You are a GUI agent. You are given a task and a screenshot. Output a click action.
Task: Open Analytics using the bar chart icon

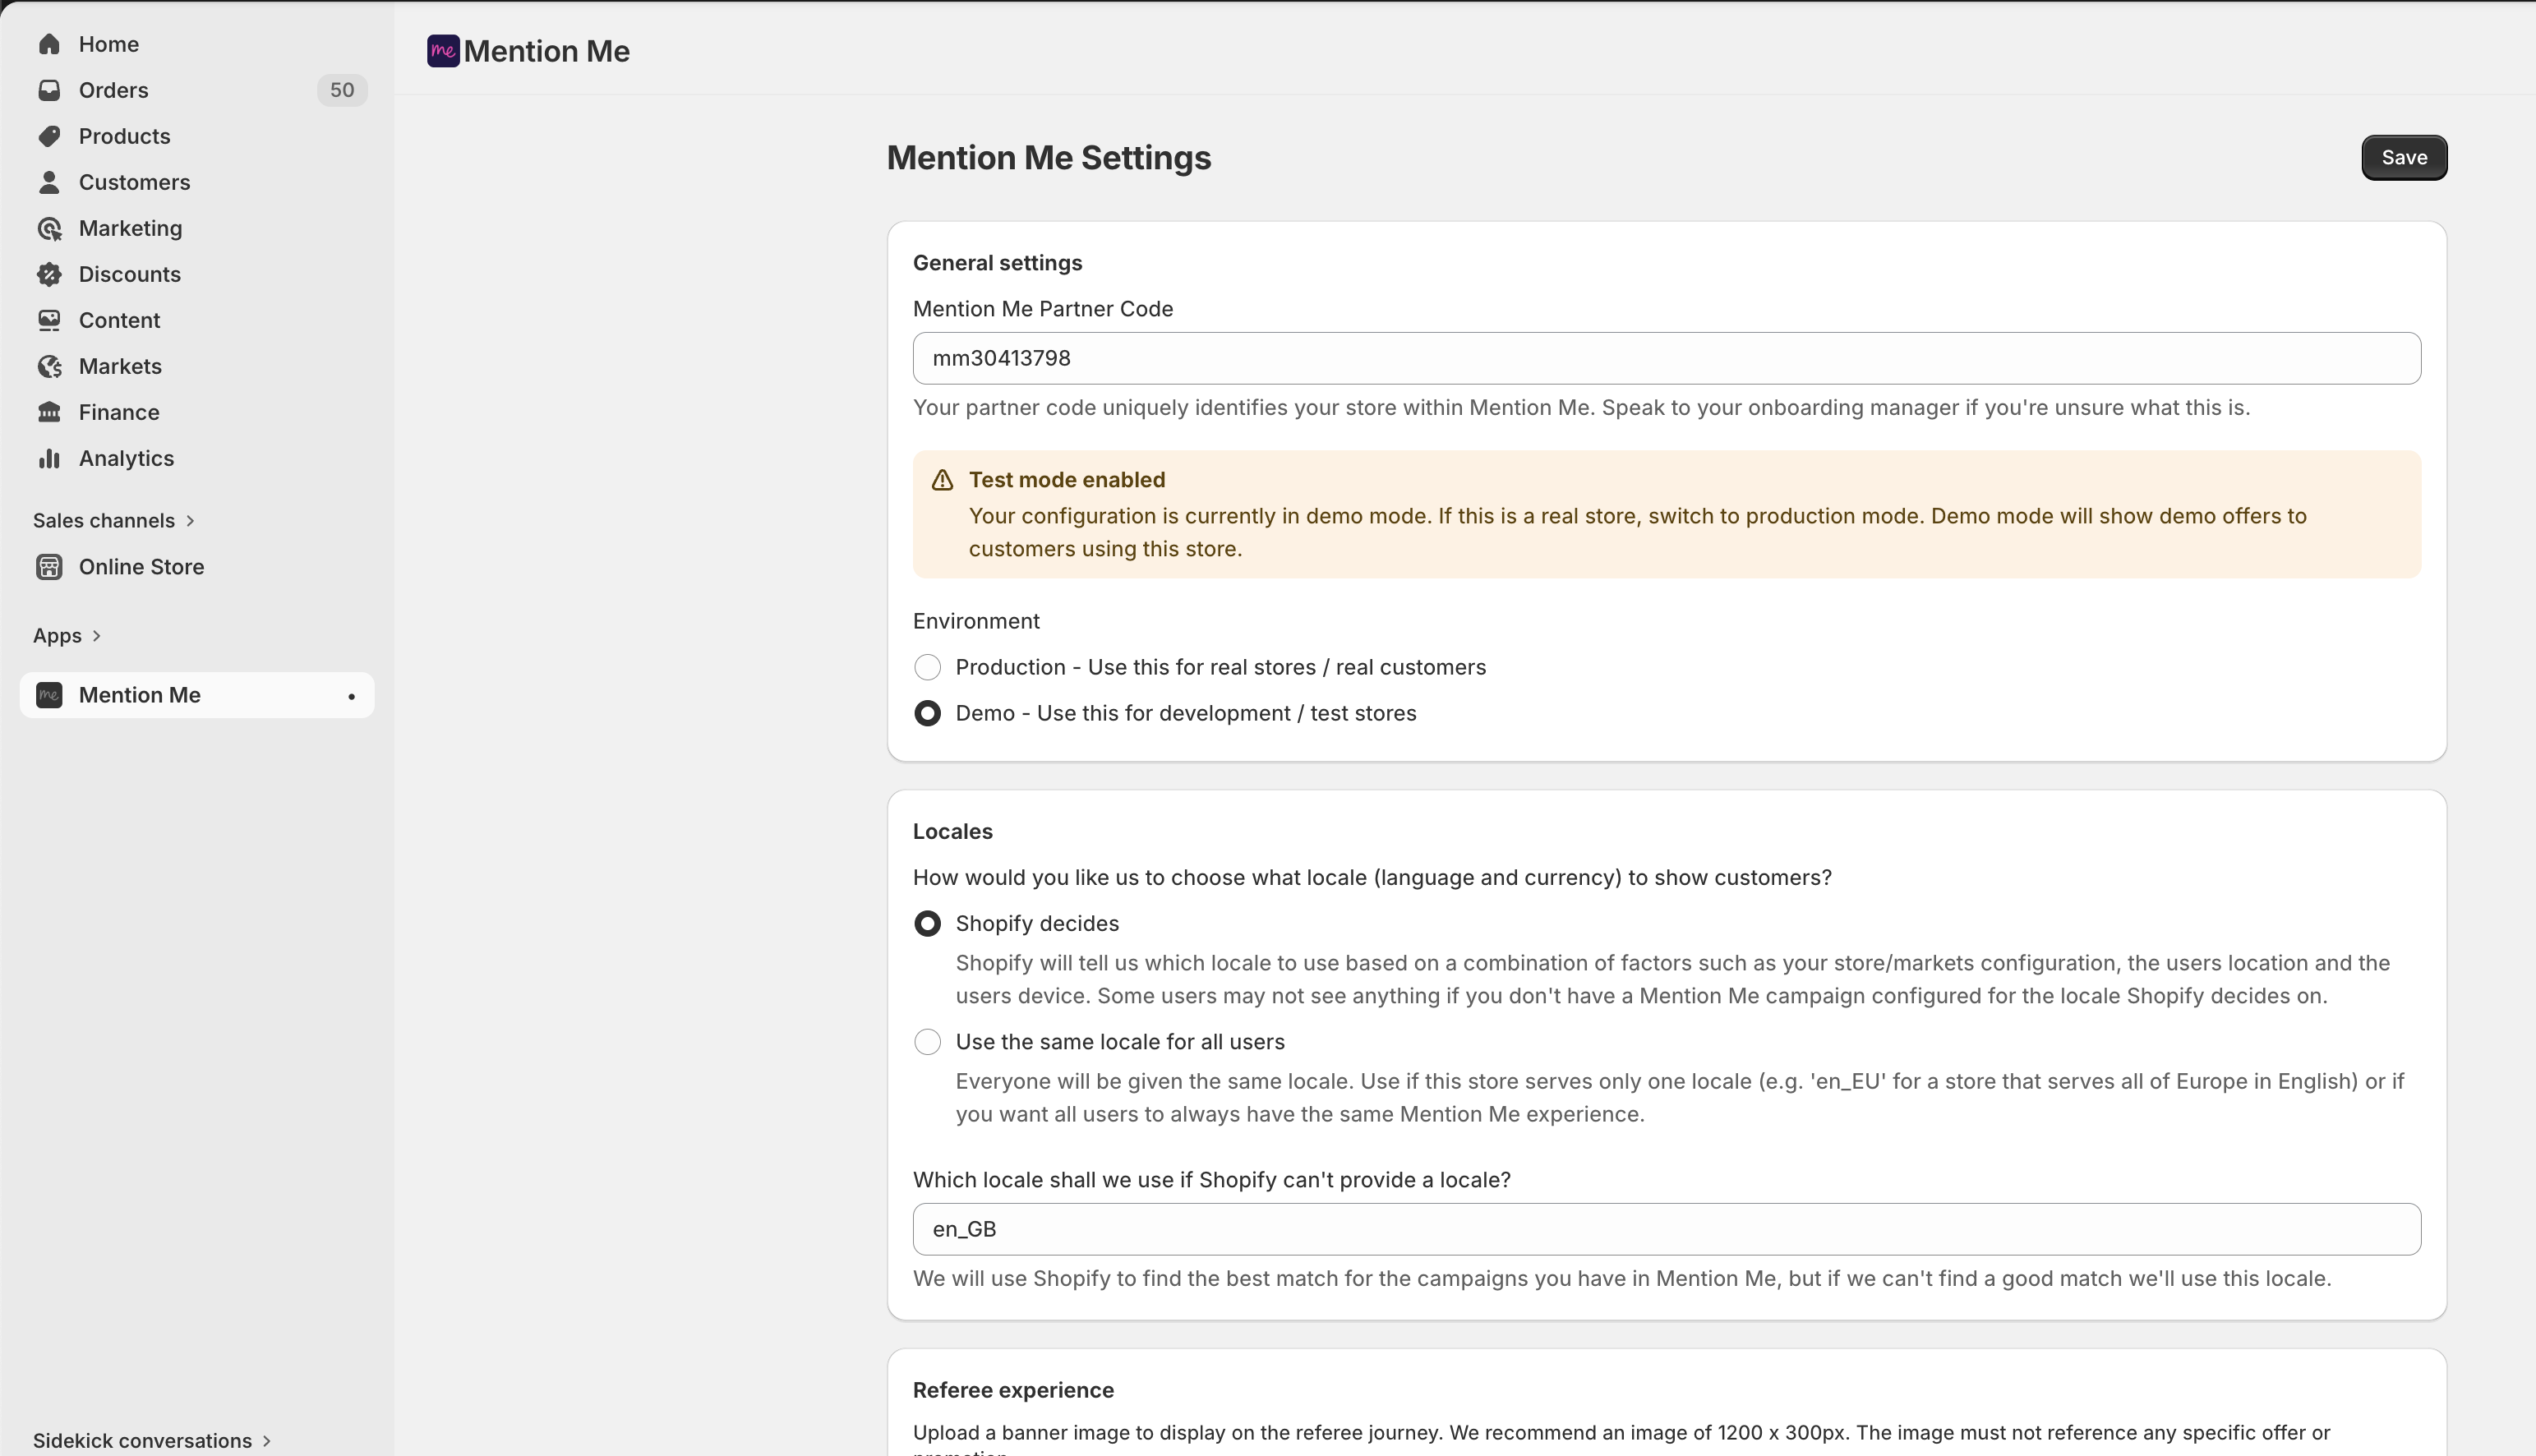point(49,458)
